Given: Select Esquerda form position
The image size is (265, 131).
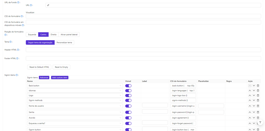Looking at the screenshot, I should click(32, 35).
